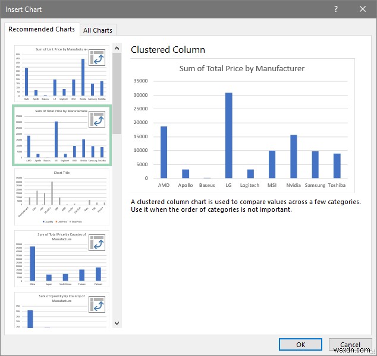
Task: Switch to the All Charts tab
Action: [x=98, y=30]
